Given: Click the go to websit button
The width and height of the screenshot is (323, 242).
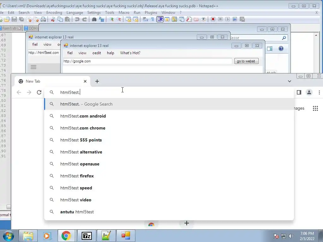Looking at the screenshot, I should 246,61.
